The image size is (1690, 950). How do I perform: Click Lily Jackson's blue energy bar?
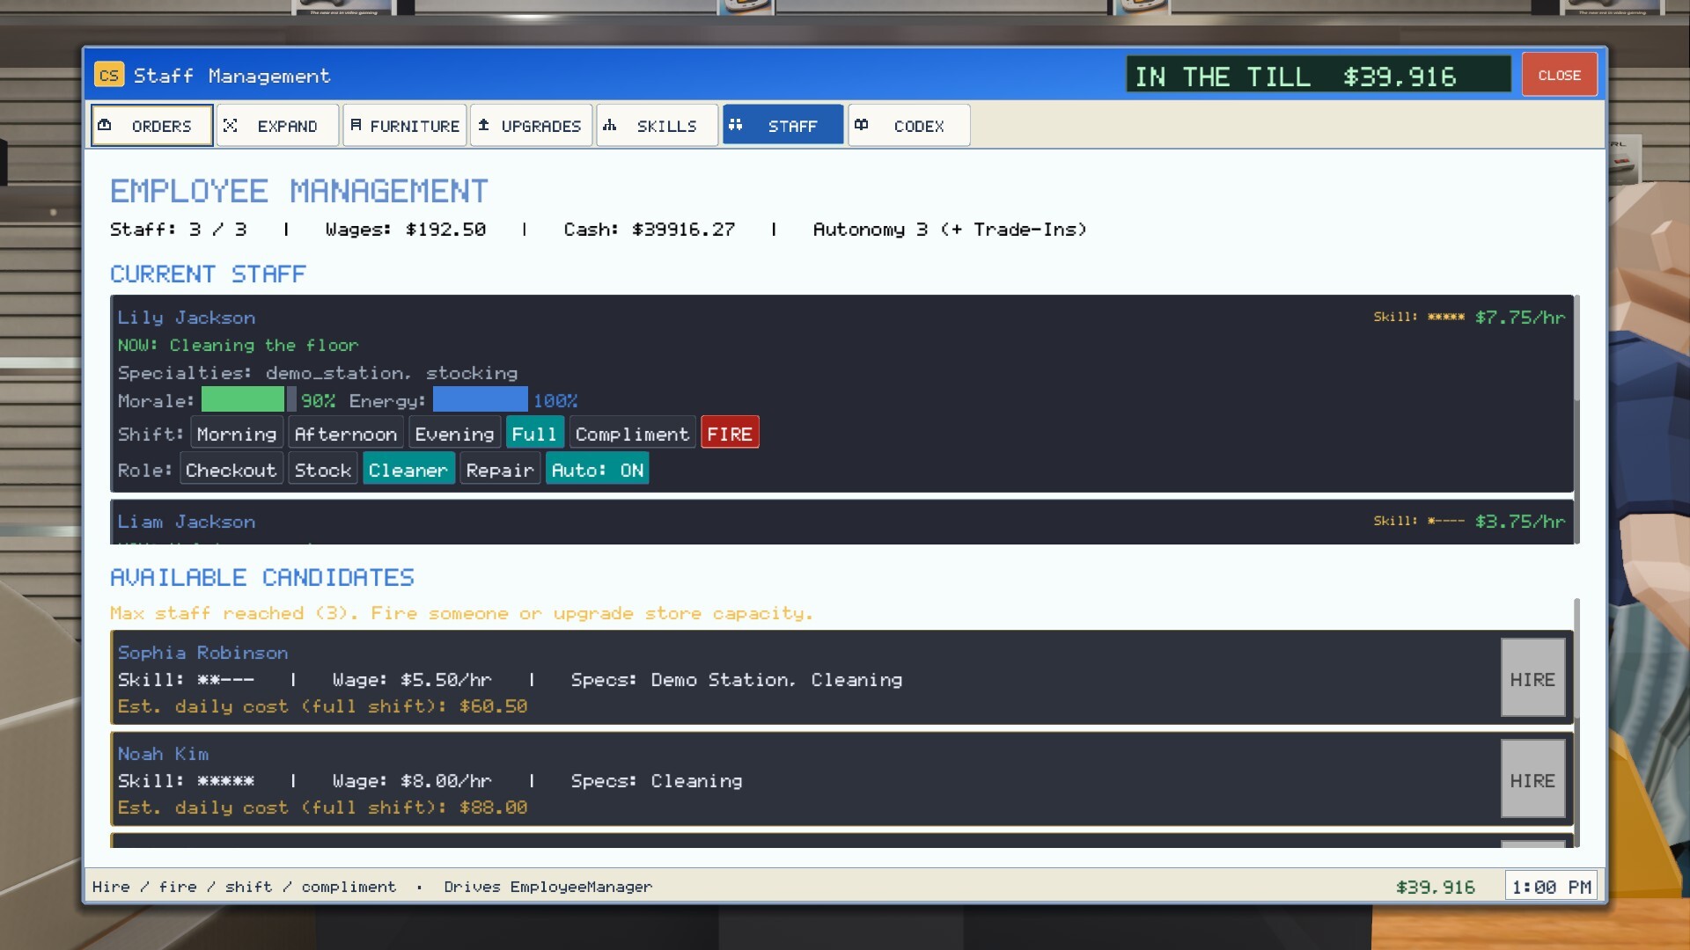tap(481, 400)
